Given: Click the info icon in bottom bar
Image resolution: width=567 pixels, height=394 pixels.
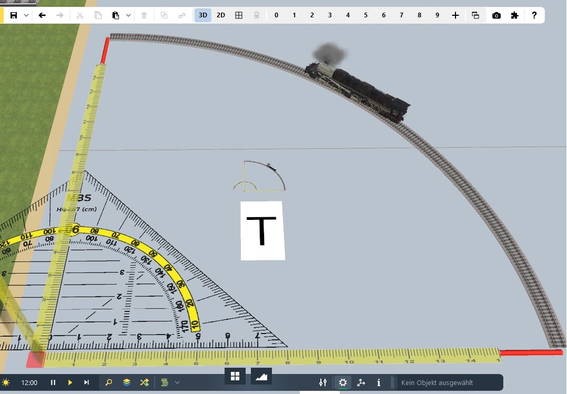Looking at the screenshot, I should pos(379,382).
